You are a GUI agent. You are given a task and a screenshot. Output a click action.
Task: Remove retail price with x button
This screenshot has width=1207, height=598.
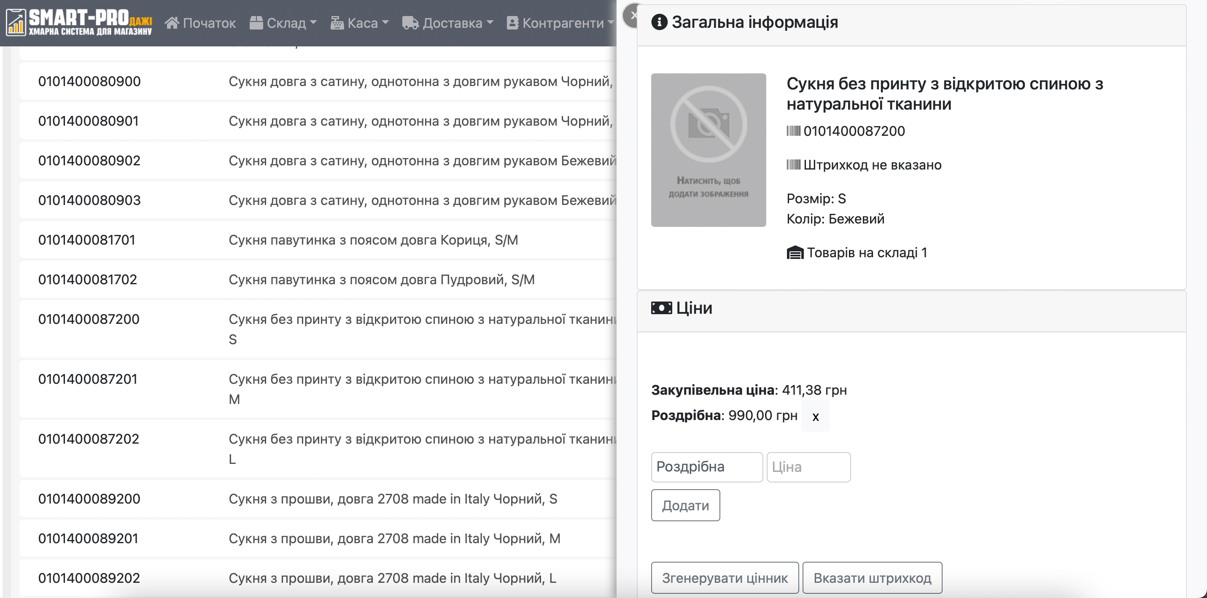pos(815,416)
